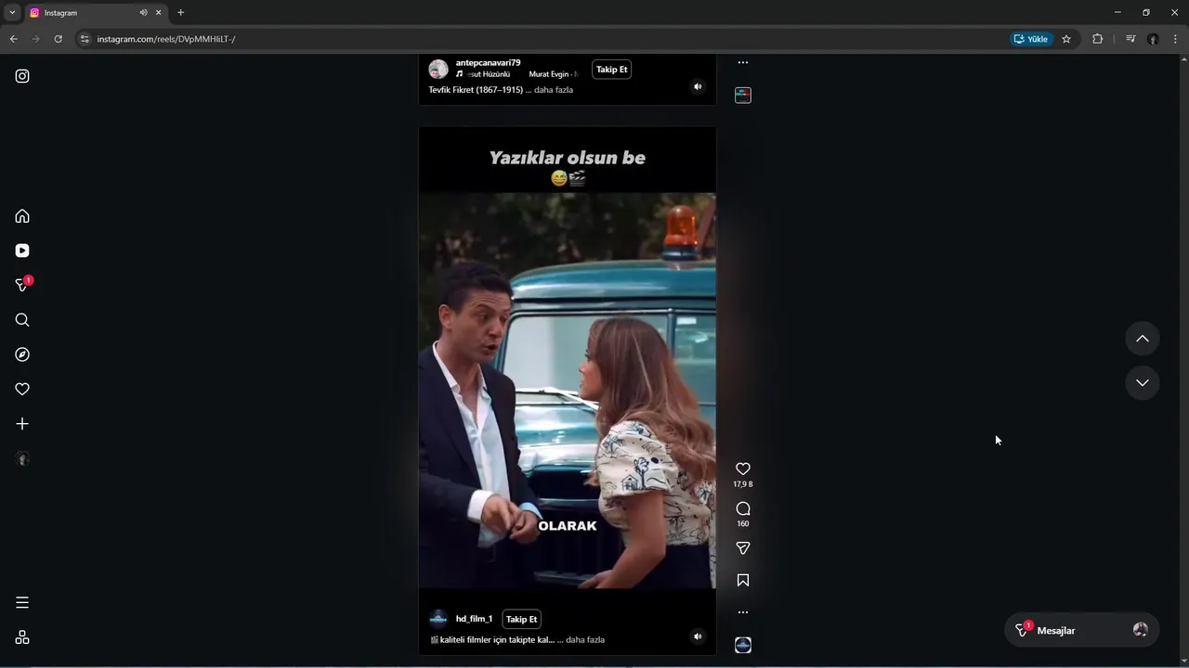This screenshot has width=1189, height=668.
Task: Reload the Instagram page
Action: [58, 39]
